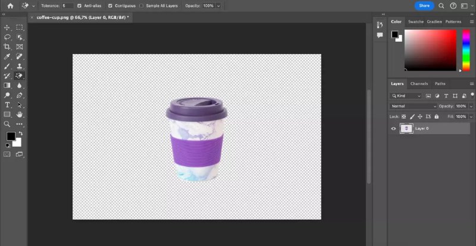
Task: Select the Zoom tool in toolbar
Action: pyautogui.click(x=7, y=124)
